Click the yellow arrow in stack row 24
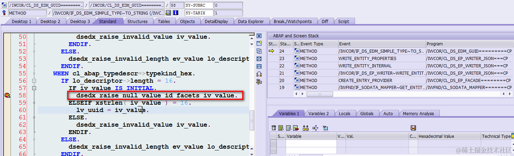This screenshot has width=514, height=156. click(271, 51)
